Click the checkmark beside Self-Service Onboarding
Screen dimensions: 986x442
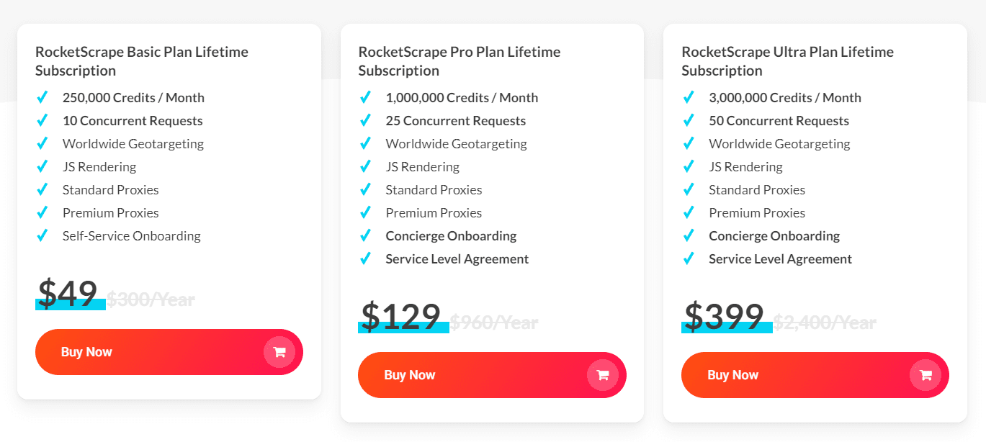42,235
